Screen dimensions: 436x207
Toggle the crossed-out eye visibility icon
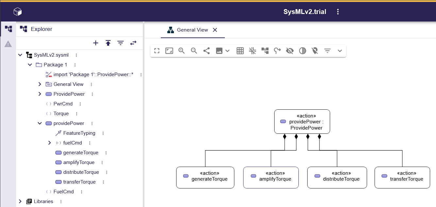pyautogui.click(x=290, y=51)
